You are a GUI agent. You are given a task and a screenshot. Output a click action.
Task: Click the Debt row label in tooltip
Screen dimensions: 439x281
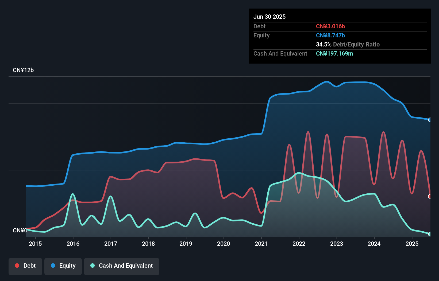pyautogui.click(x=259, y=26)
